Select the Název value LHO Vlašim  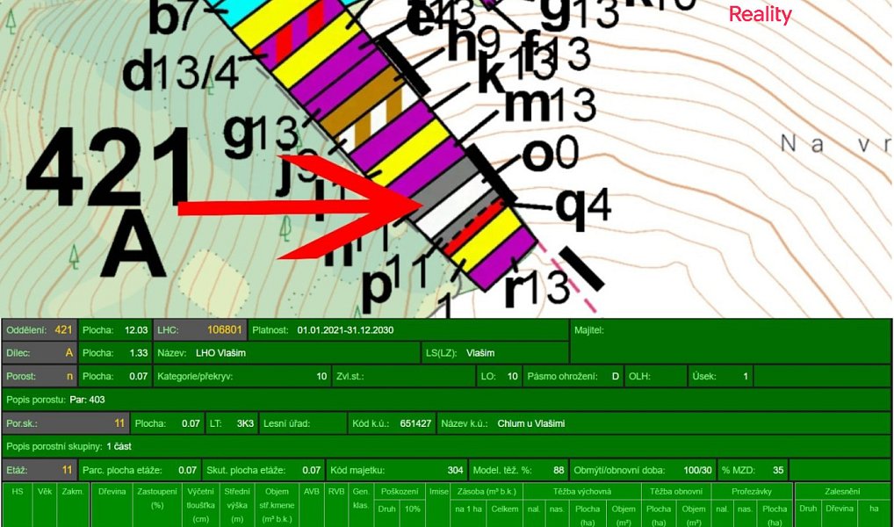(220, 353)
